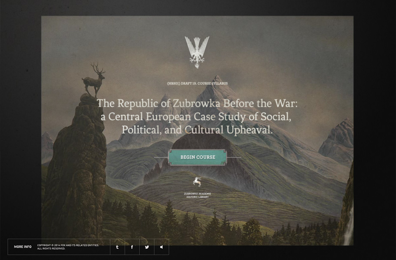Click the leaping stag logo
Image resolution: width=396 pixels, height=260 pixels.
tap(197, 182)
